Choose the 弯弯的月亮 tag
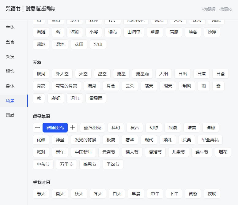238x205 pixels. coord(66,86)
